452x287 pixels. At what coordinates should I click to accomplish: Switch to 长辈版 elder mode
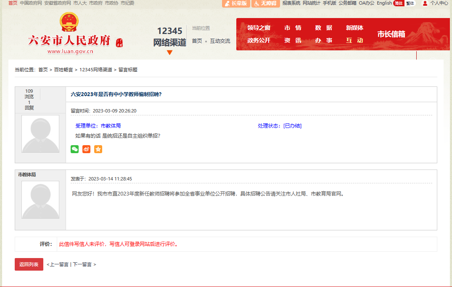pyautogui.click(x=236, y=3)
